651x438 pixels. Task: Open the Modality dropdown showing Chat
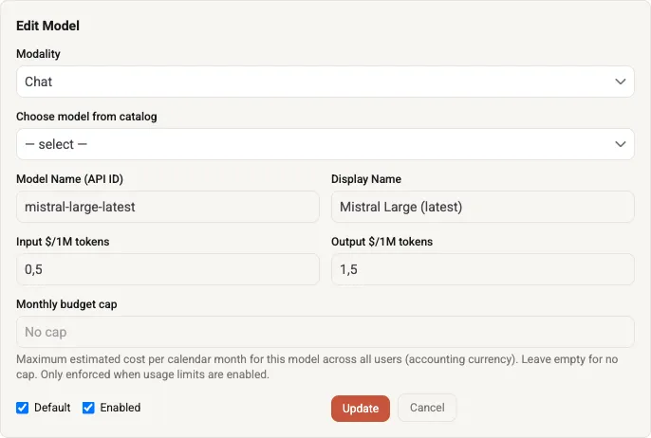[325, 82]
